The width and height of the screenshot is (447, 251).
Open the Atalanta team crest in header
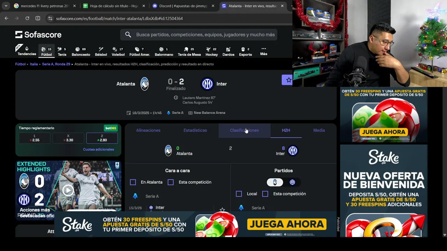145,84
